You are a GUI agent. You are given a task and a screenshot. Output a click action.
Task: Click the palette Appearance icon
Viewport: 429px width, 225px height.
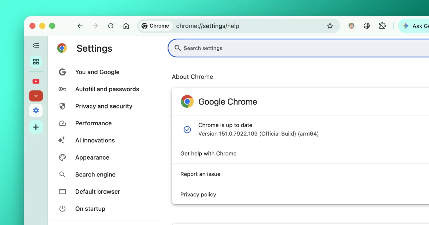[x=62, y=157]
